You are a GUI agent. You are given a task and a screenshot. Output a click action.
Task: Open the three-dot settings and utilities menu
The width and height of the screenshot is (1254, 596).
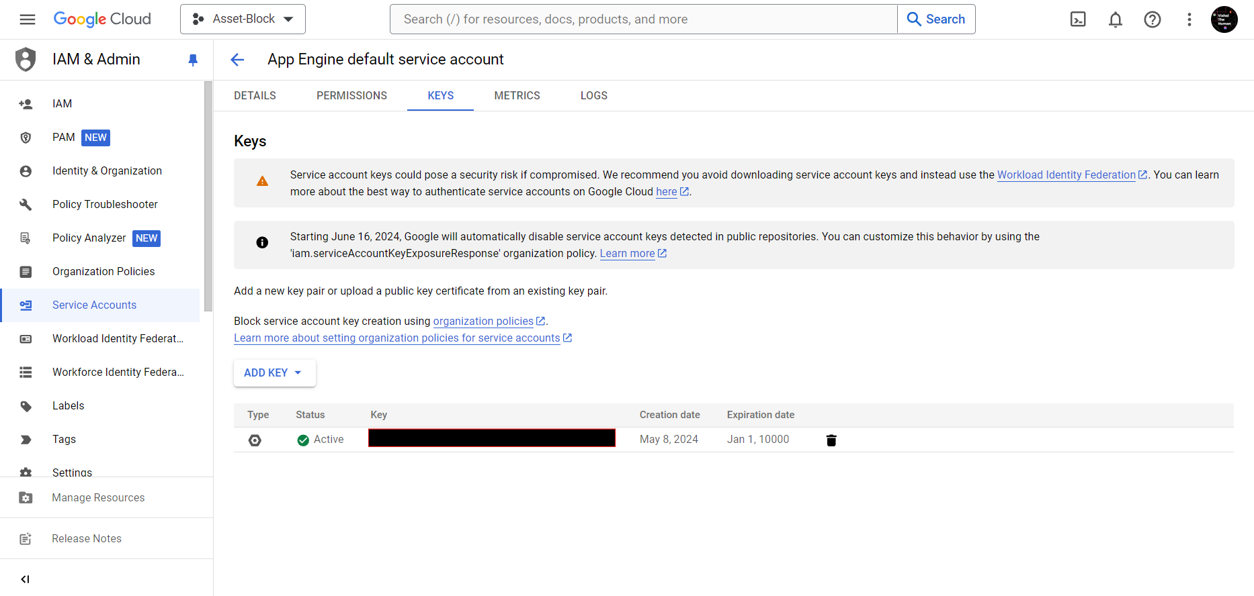[1189, 19]
